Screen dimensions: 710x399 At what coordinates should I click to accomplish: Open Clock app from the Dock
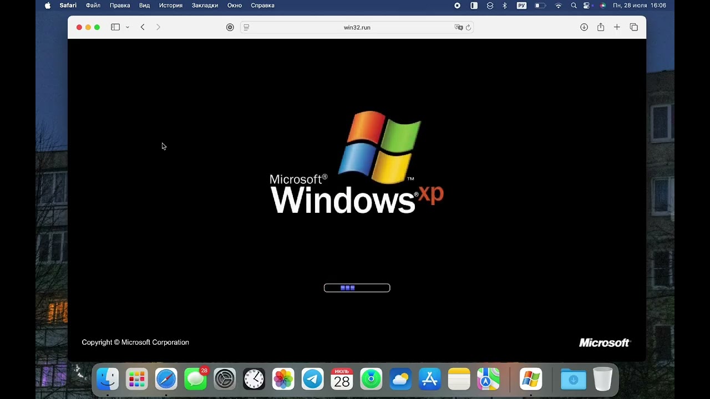point(254,380)
